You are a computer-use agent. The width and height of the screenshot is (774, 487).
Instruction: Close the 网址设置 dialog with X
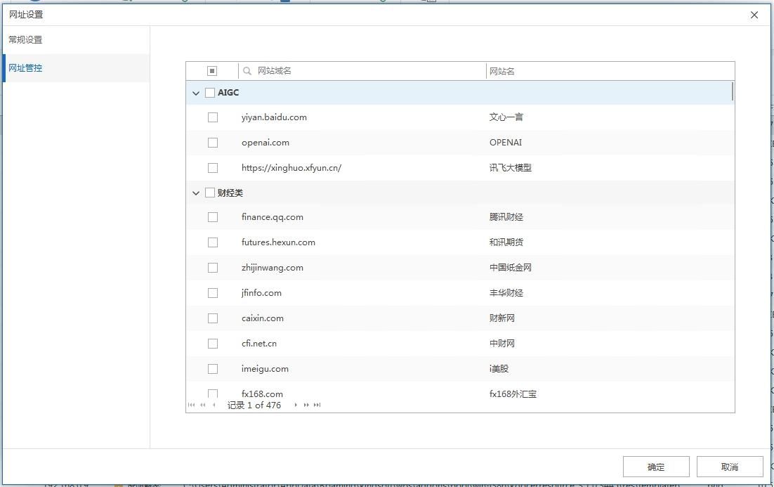click(754, 15)
